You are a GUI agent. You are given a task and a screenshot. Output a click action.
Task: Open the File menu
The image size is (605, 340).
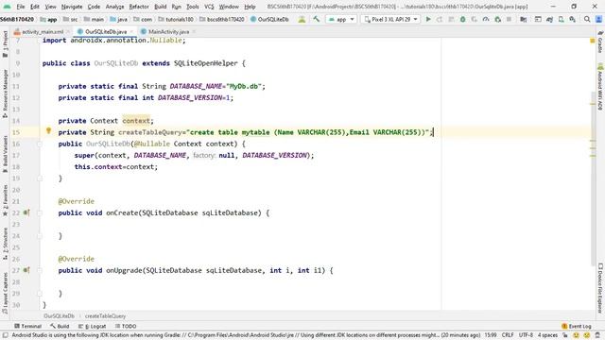tap(21, 7)
